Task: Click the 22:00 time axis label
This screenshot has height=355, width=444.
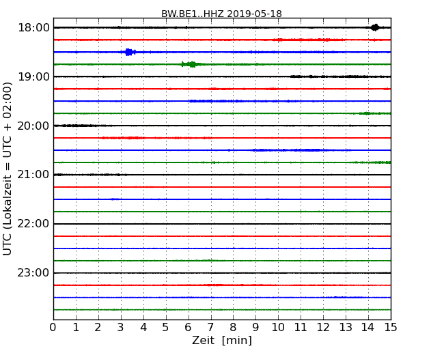Action: coord(33,224)
